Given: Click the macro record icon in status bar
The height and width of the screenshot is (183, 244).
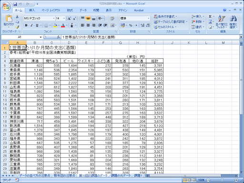Looking at the screenshot, I should click(17, 180).
